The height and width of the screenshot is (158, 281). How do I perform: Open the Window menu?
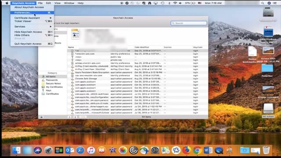point(69,3)
